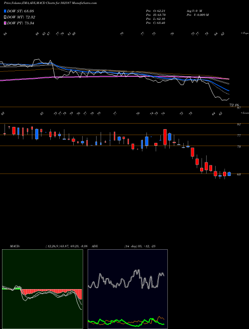Click the 'Pre O: 62.21' open value
This screenshot has width=249, height=329.
pos(155,10)
